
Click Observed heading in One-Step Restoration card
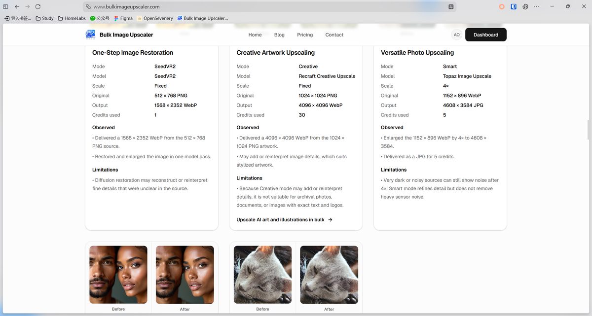[x=104, y=128]
